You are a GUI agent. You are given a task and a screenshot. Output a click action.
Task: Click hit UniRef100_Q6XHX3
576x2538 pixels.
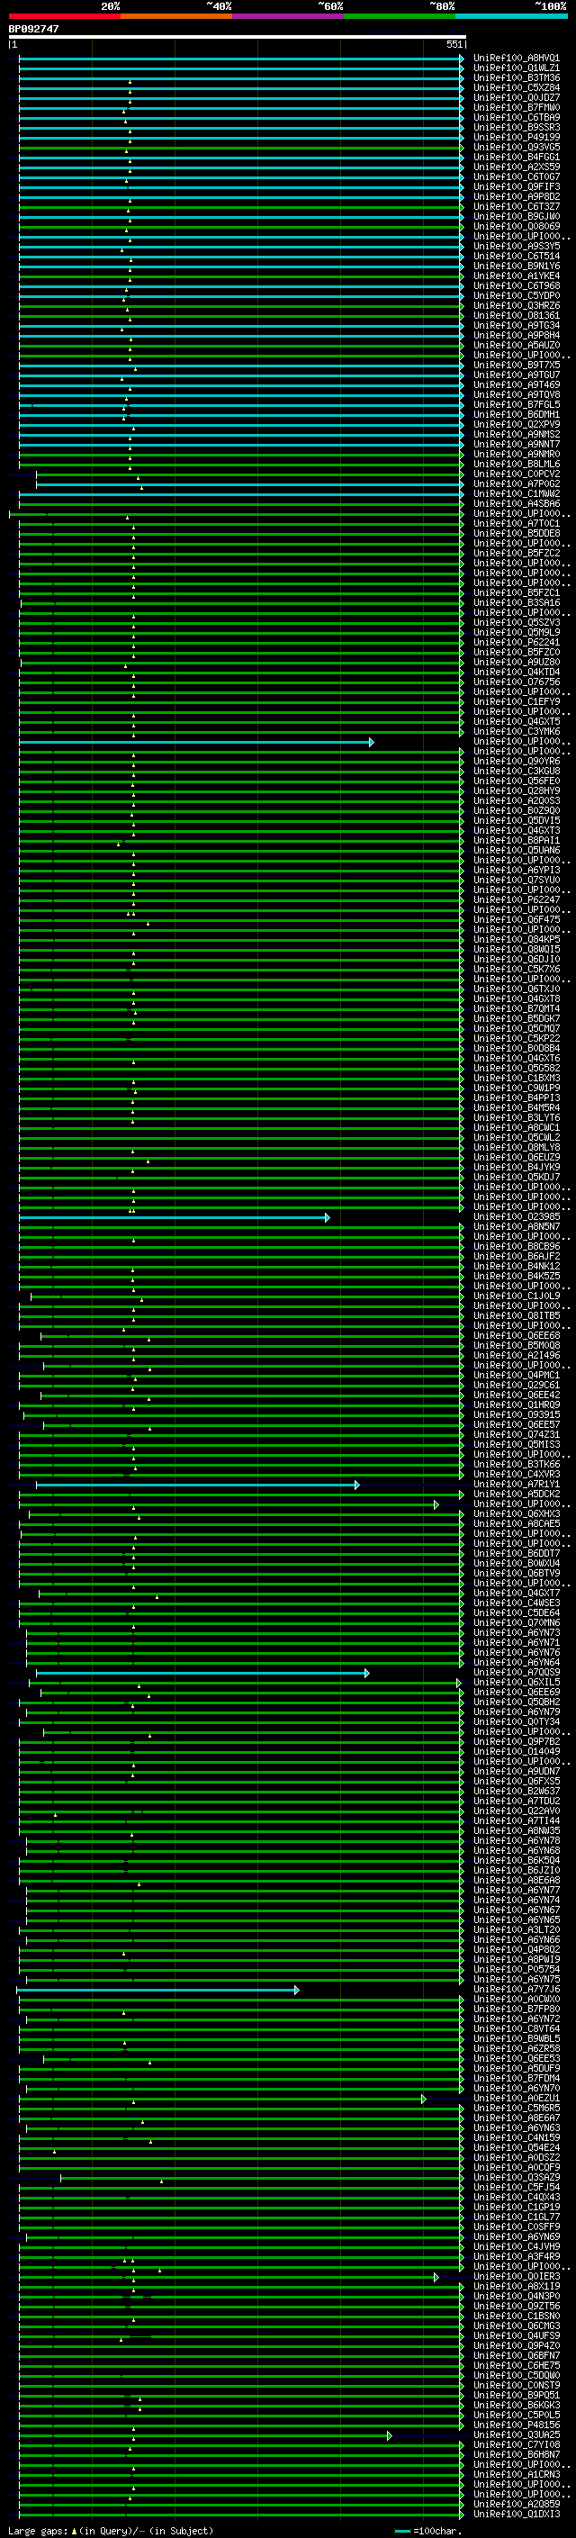517,1513
